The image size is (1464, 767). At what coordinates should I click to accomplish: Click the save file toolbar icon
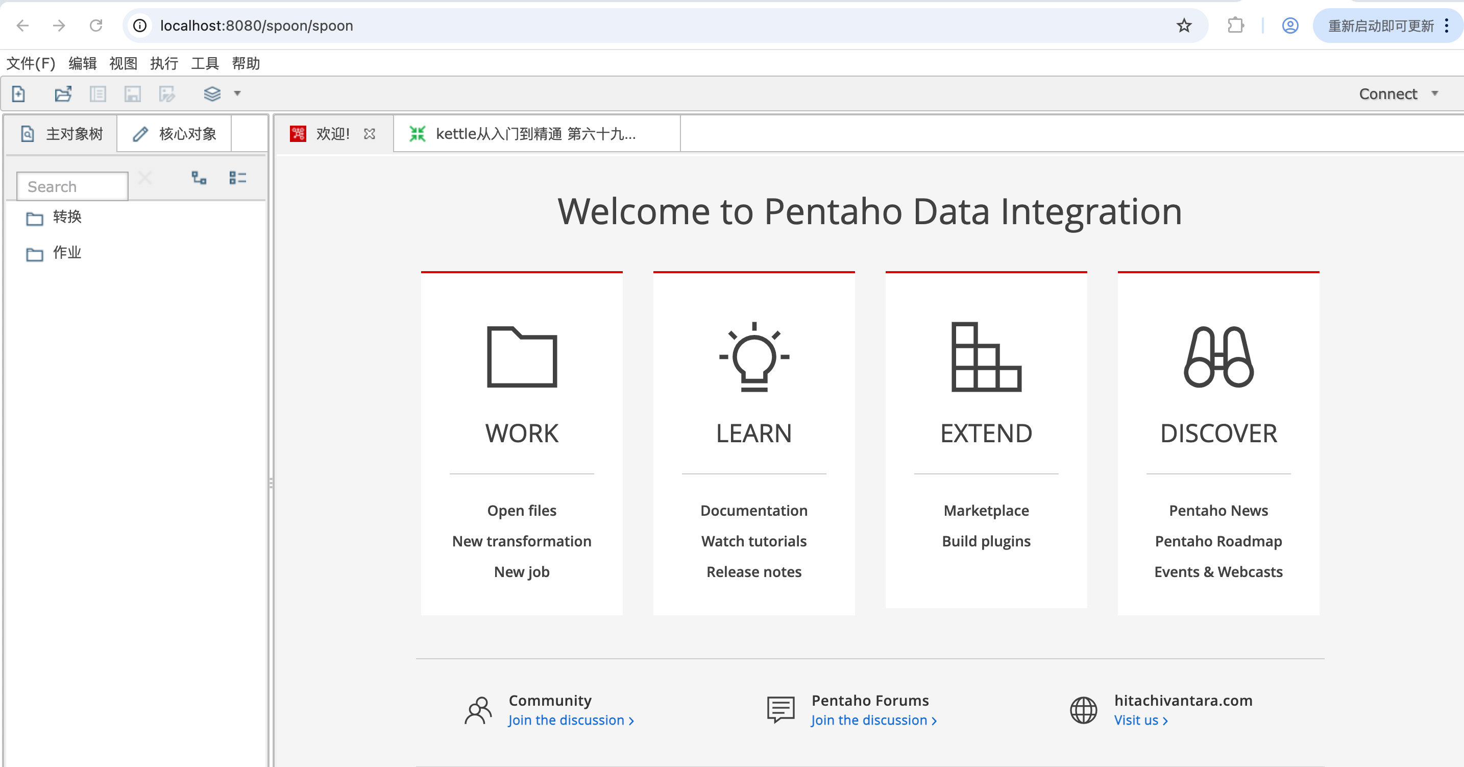132,94
